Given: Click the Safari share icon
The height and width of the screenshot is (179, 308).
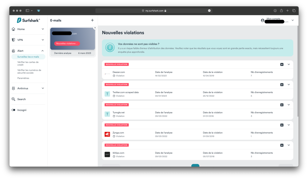Looking at the screenshot, I should 281,10.
